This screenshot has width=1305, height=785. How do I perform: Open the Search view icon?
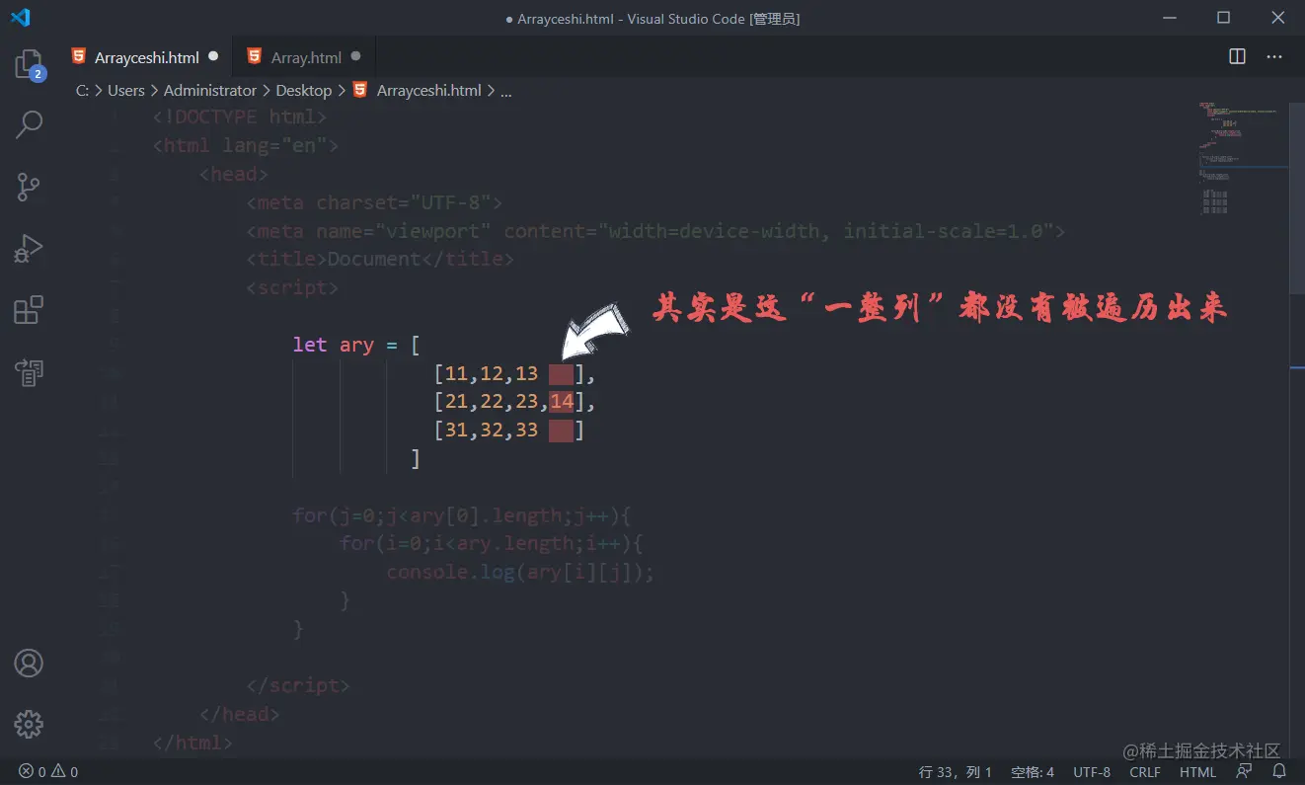pos(29,125)
